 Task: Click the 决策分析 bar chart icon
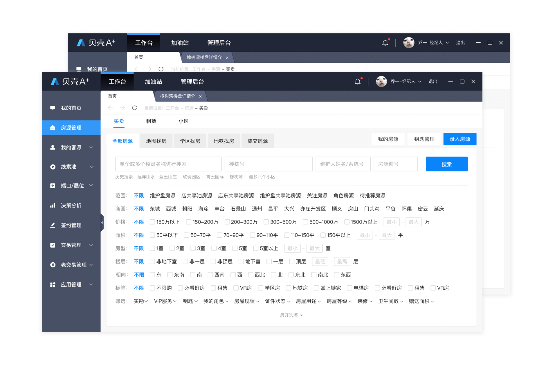(x=53, y=205)
